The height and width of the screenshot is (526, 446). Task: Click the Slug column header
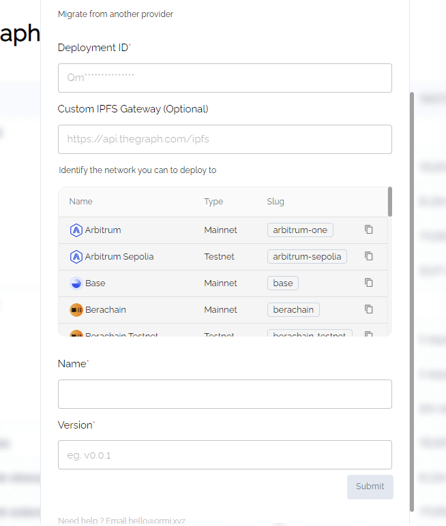point(276,202)
